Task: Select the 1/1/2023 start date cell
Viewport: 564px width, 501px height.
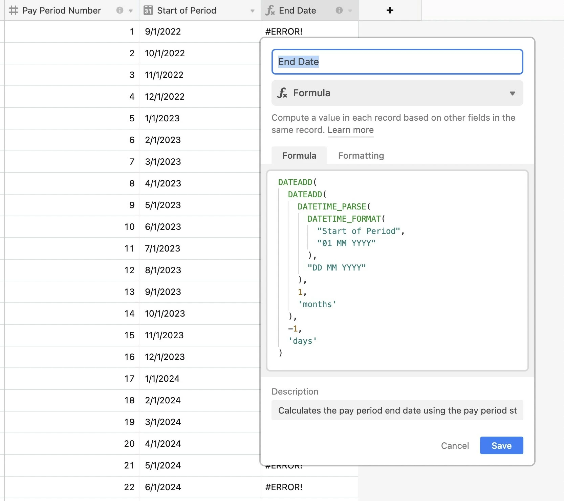Action: (200, 118)
